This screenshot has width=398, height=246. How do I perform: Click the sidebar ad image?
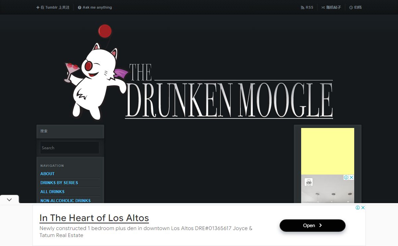click(328, 189)
